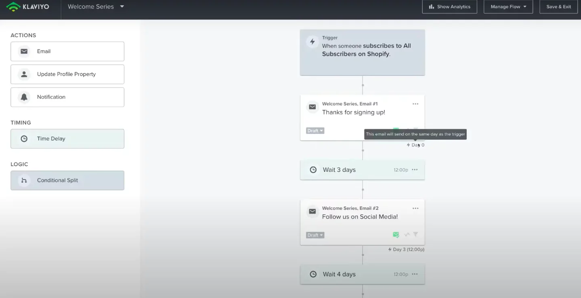The height and width of the screenshot is (298, 581).
Task: Click trigger text 'subscribes to All Subscribers on Shopify'
Action: pos(367,50)
